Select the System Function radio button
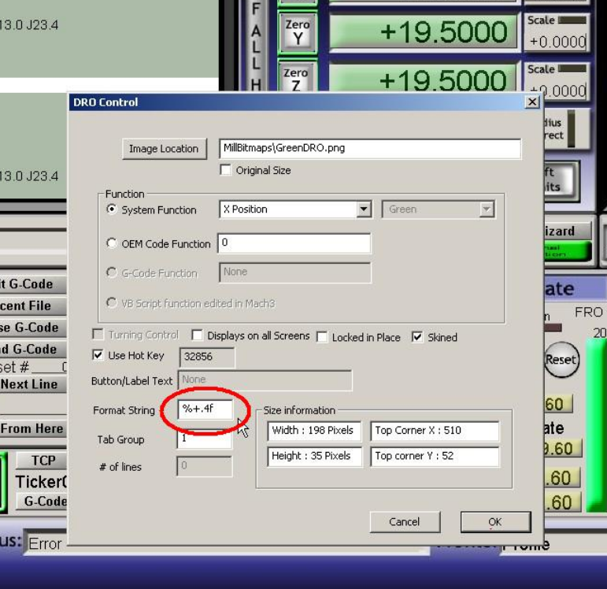This screenshot has height=589, width=607. coord(112,209)
